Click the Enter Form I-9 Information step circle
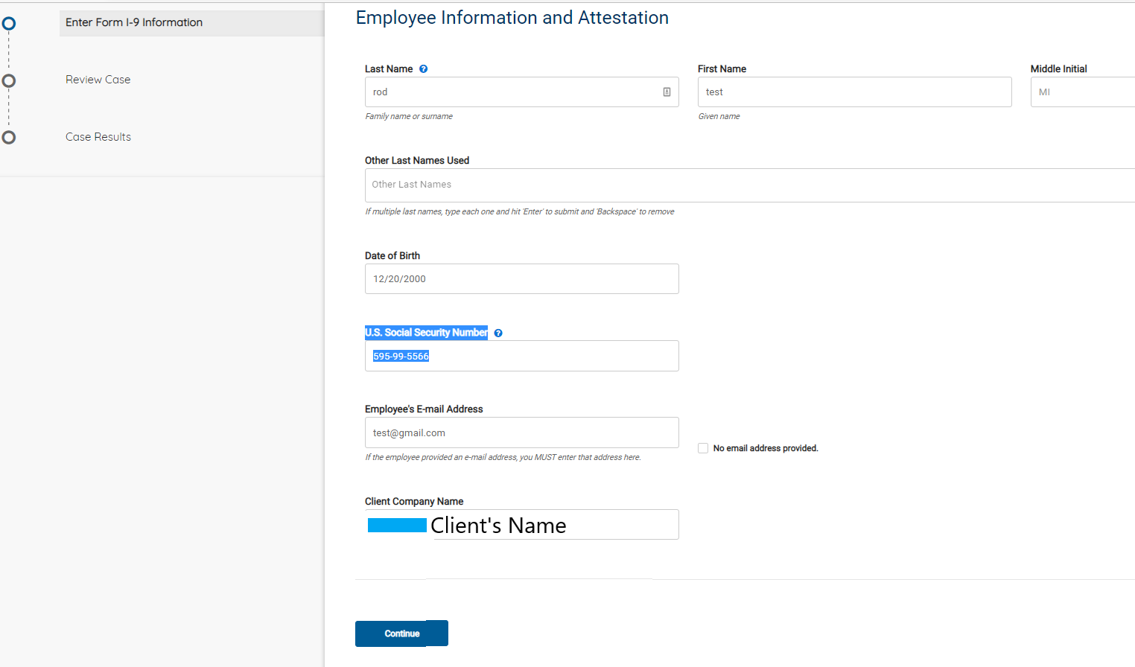The width and height of the screenshot is (1135, 667). coord(9,23)
